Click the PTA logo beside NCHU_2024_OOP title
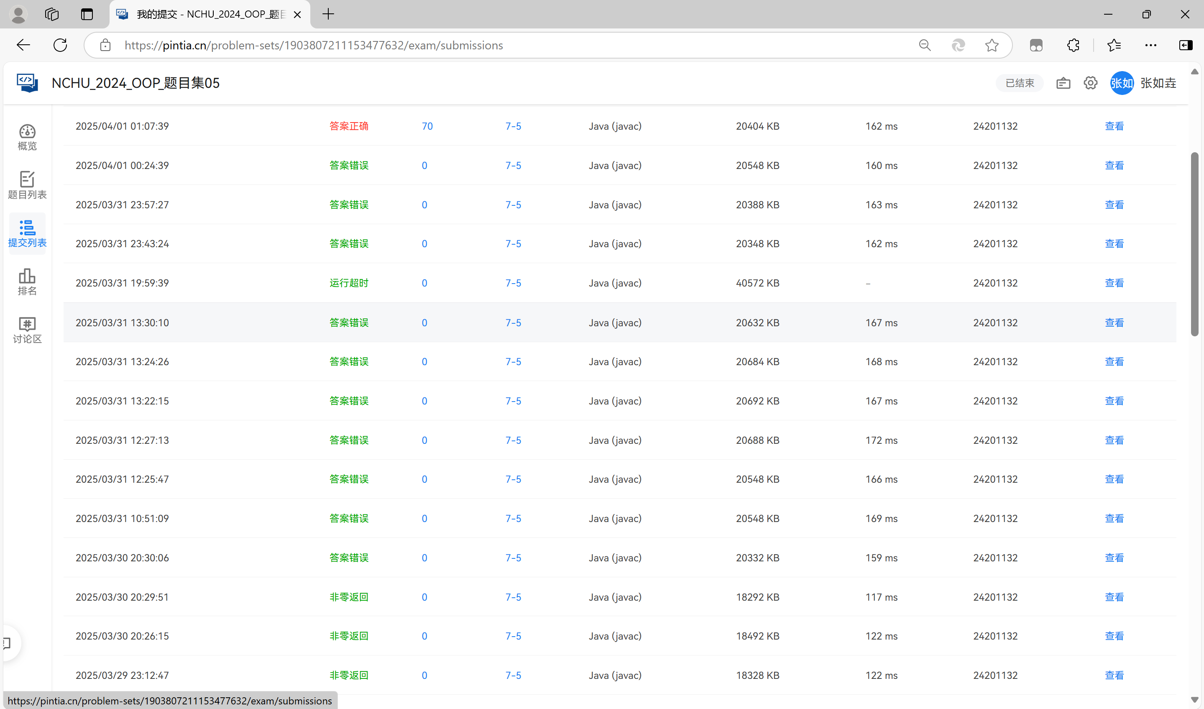The height and width of the screenshot is (709, 1204). click(x=27, y=83)
